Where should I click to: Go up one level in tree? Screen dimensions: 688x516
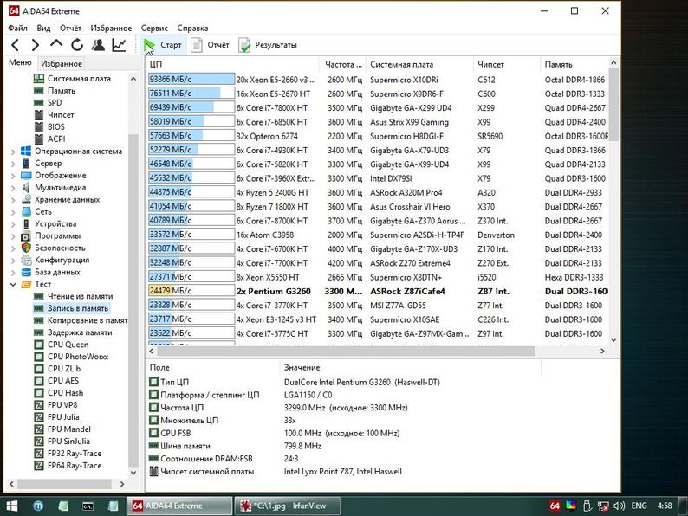click(x=56, y=44)
